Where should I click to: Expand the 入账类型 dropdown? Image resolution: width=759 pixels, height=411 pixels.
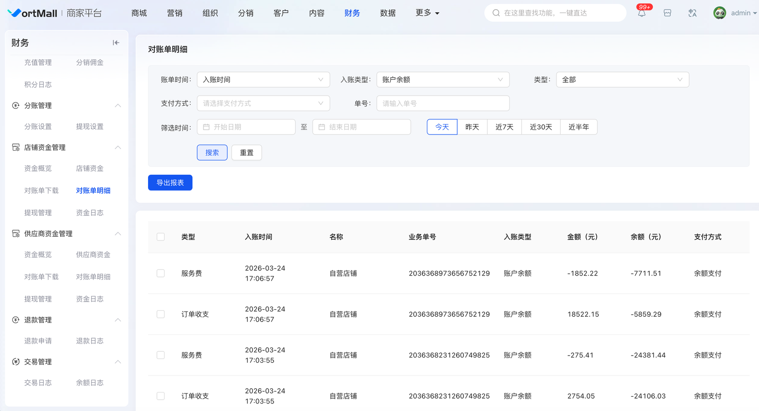tap(443, 80)
